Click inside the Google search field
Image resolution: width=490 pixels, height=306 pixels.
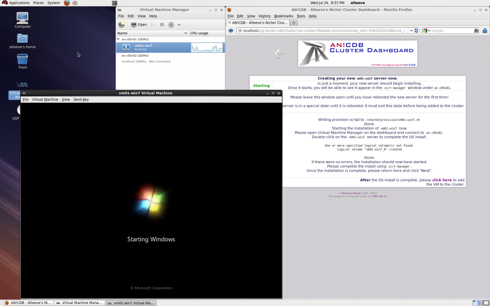451,31
